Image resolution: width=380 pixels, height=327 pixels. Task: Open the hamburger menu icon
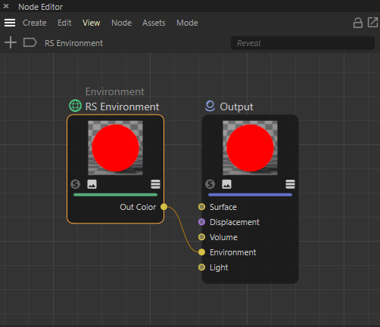click(10, 23)
